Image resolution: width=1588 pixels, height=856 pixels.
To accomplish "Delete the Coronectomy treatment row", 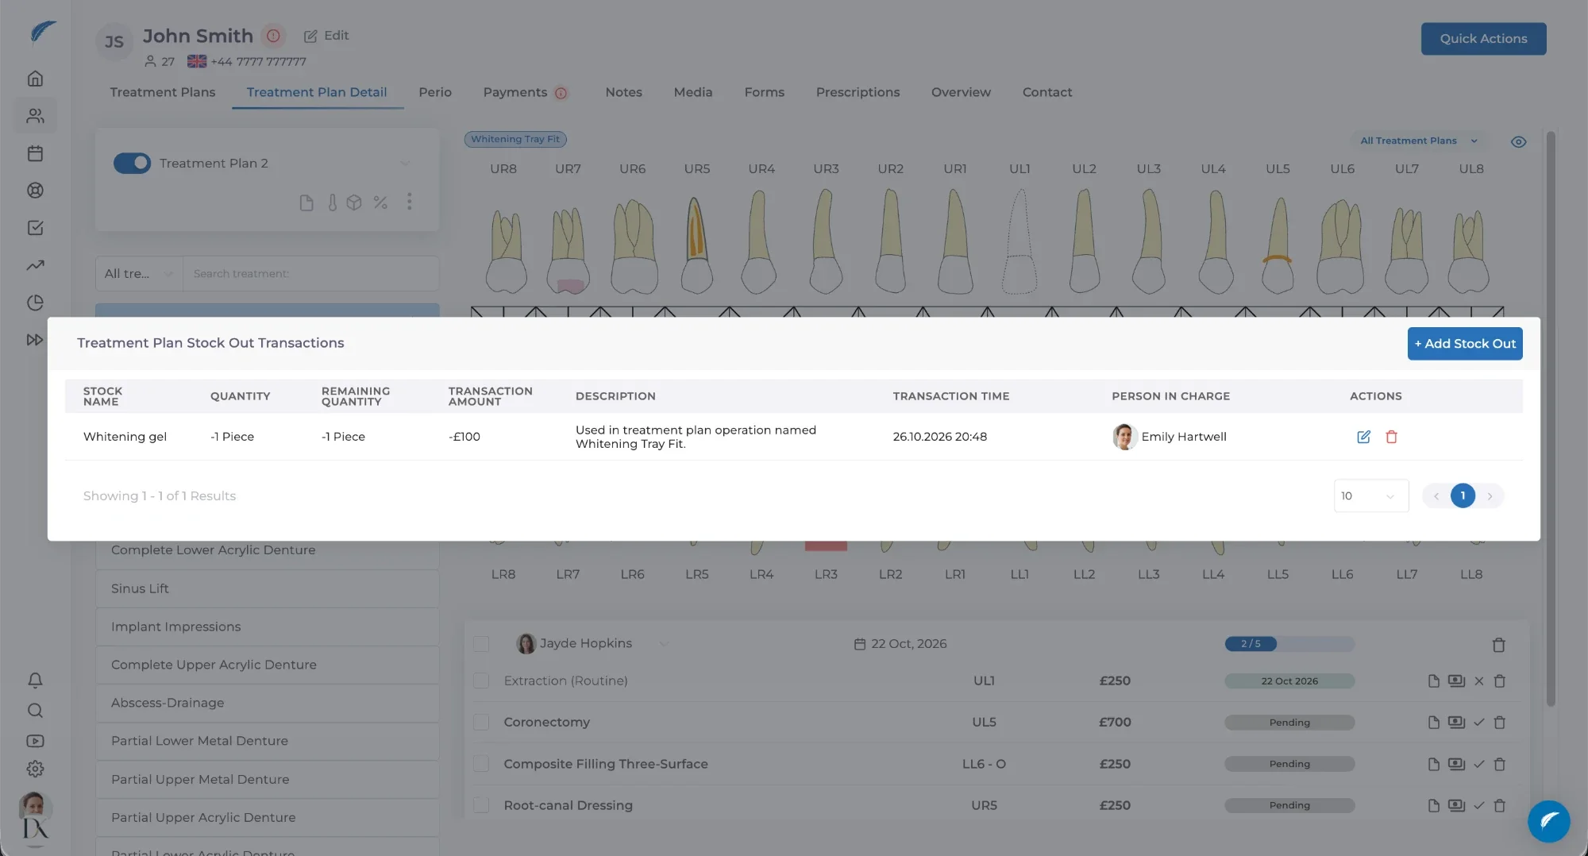I will click(1499, 723).
